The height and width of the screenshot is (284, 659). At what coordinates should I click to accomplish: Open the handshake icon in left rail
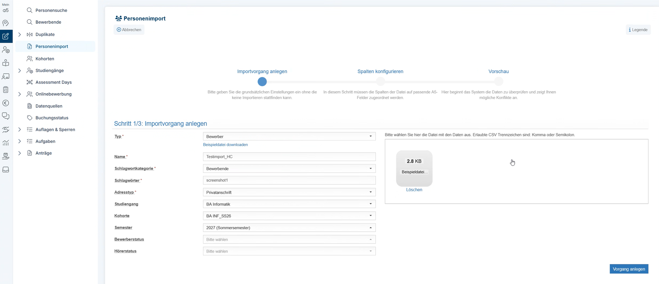point(6,130)
